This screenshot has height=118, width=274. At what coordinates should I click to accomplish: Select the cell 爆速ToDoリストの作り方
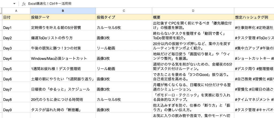(63, 36)
